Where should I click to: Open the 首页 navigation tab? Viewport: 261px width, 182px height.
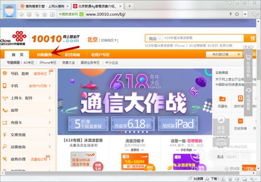click(17, 55)
